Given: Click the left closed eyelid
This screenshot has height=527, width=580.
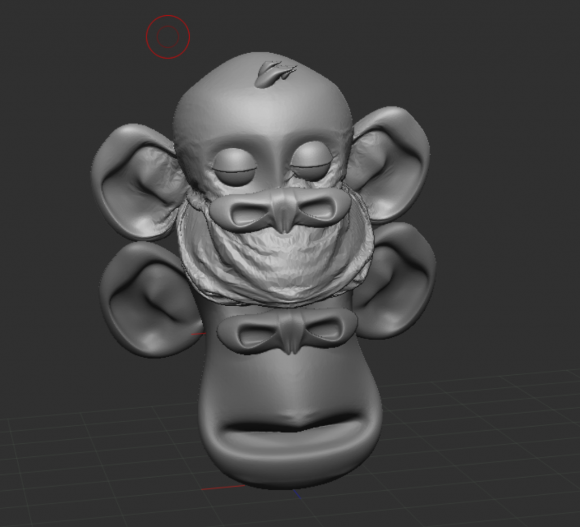Looking at the screenshot, I should click(x=234, y=166).
